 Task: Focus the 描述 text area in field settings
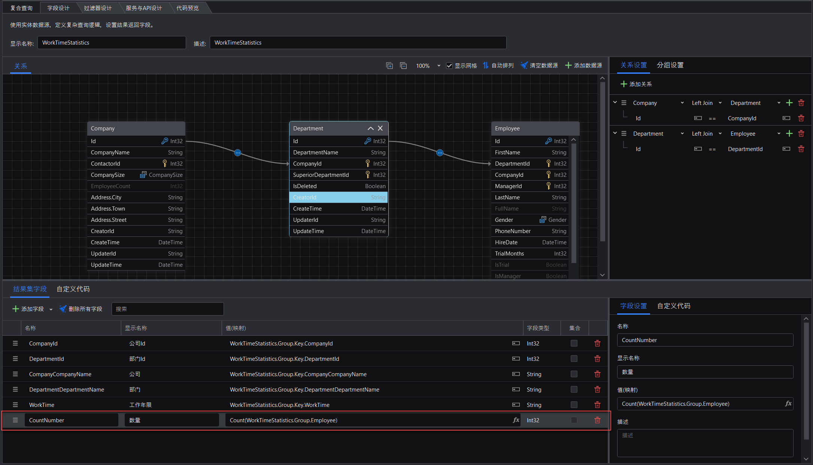(705, 443)
